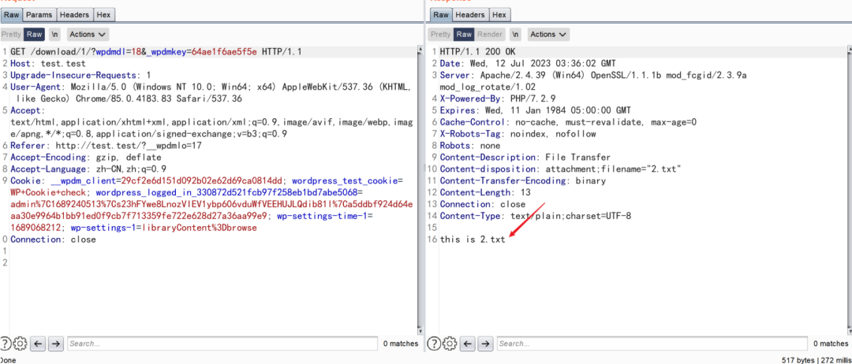Click the Robots: none line
Image resolution: width=852 pixels, height=364 pixels.
[470, 146]
